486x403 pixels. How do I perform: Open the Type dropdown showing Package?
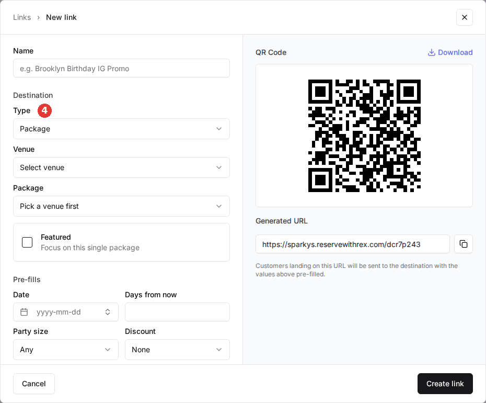coord(121,129)
